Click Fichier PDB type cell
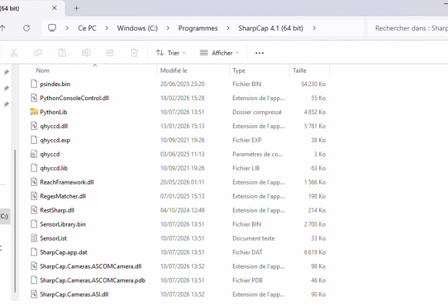Screen dimensions: 448x307 pos(248,280)
